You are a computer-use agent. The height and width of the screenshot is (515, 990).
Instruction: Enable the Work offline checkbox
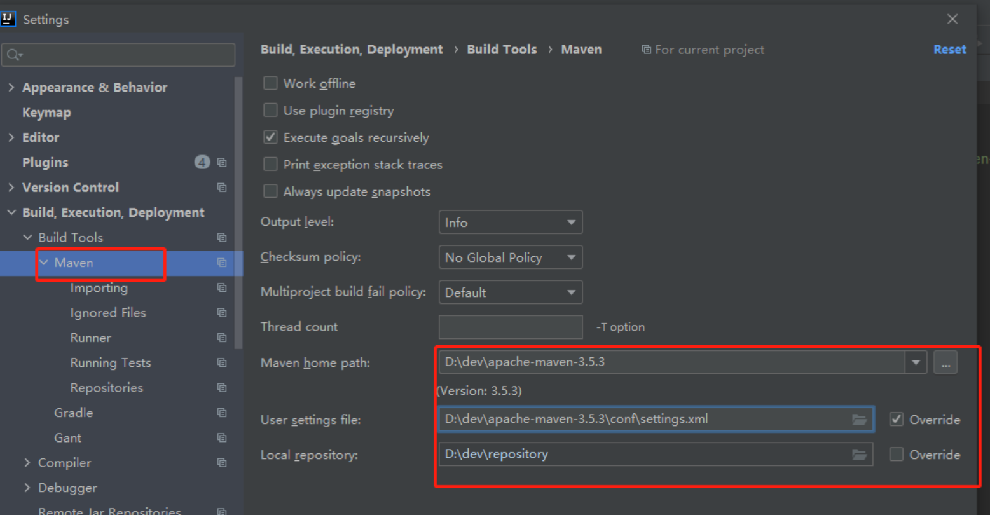(270, 83)
